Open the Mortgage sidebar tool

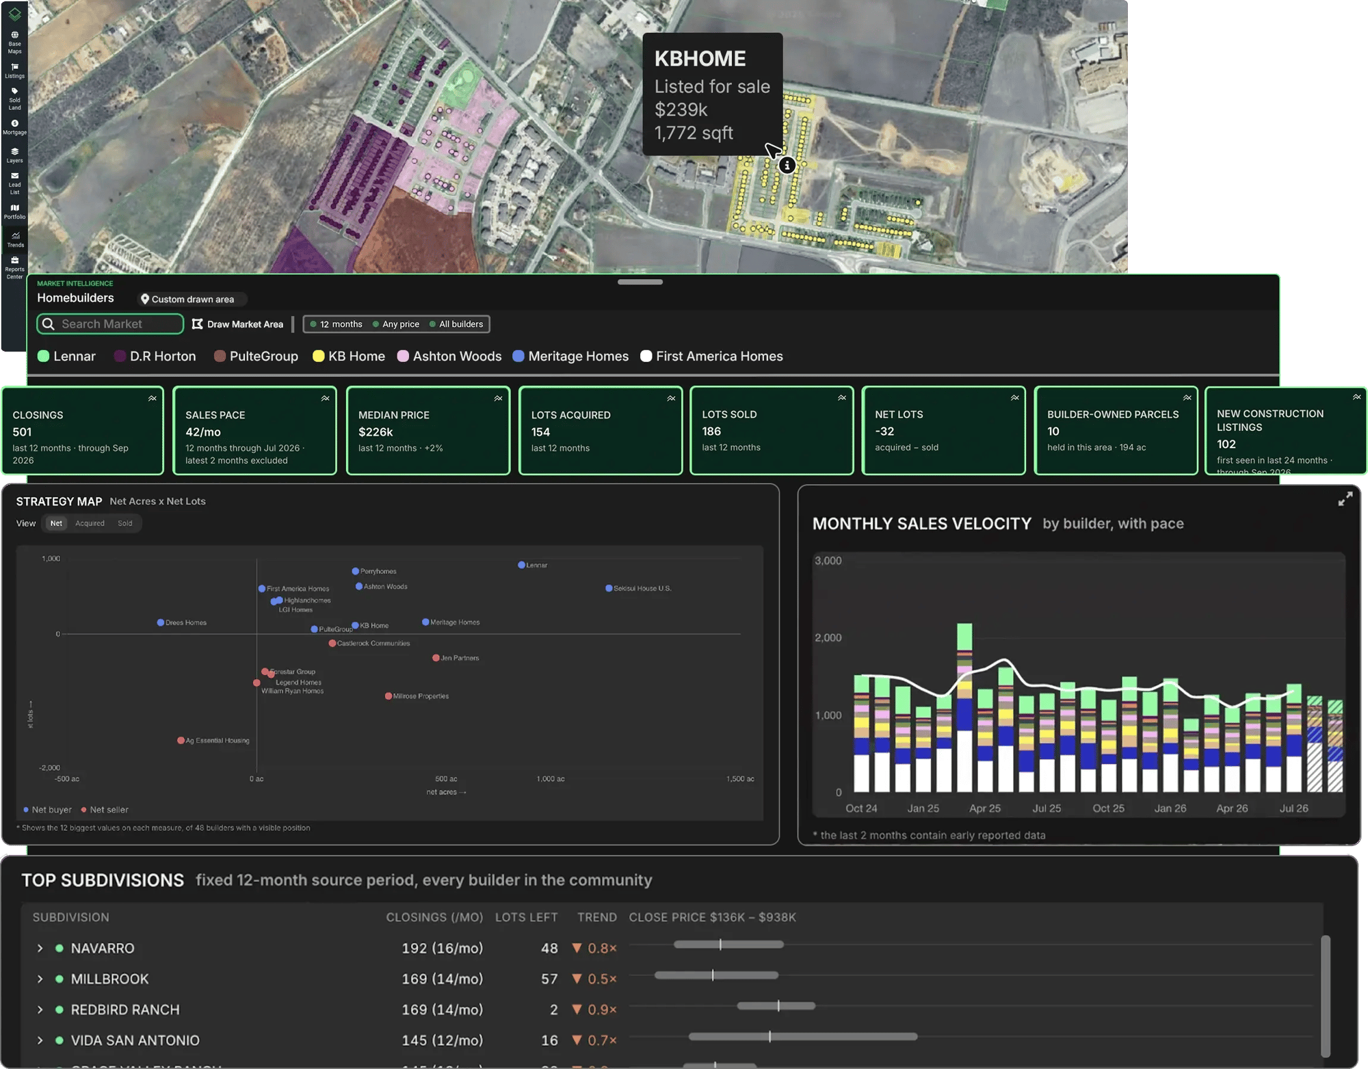click(14, 127)
